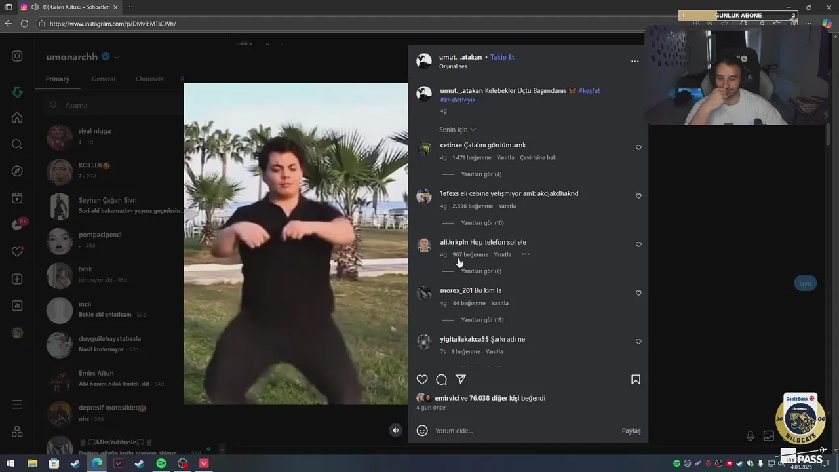
Task: Open File Explorer from the taskbar
Action: [32, 463]
